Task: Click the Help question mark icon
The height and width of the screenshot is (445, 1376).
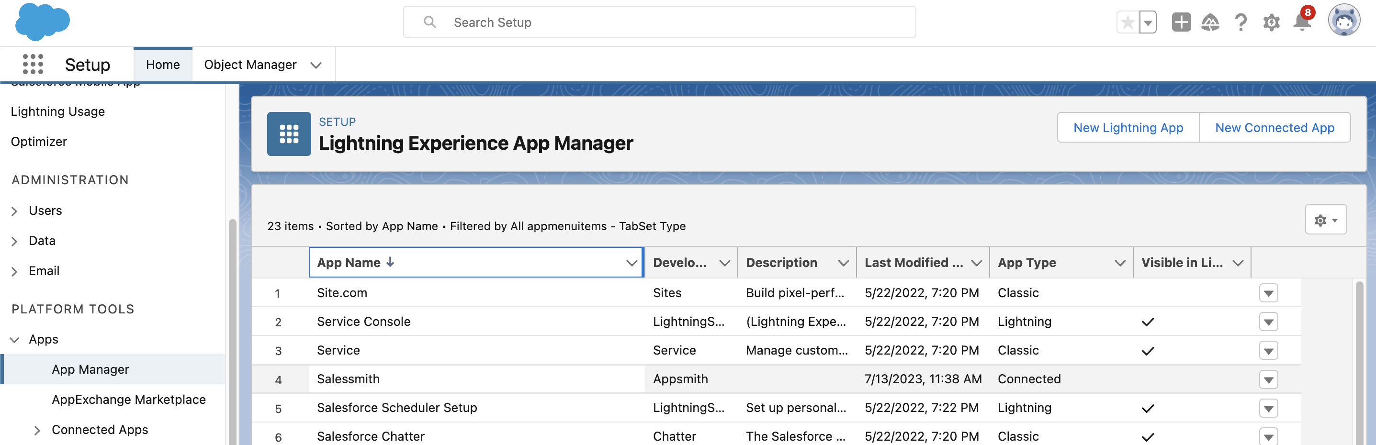Action: tap(1241, 22)
